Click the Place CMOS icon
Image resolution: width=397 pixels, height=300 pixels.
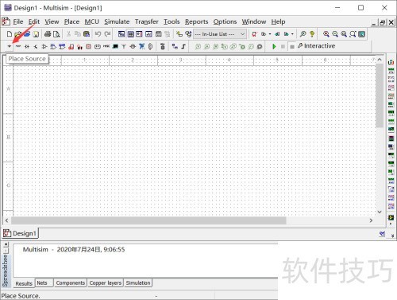pyautogui.click(x=62, y=46)
